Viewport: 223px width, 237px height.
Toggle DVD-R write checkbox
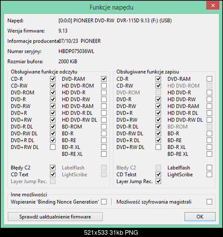coord(158,99)
